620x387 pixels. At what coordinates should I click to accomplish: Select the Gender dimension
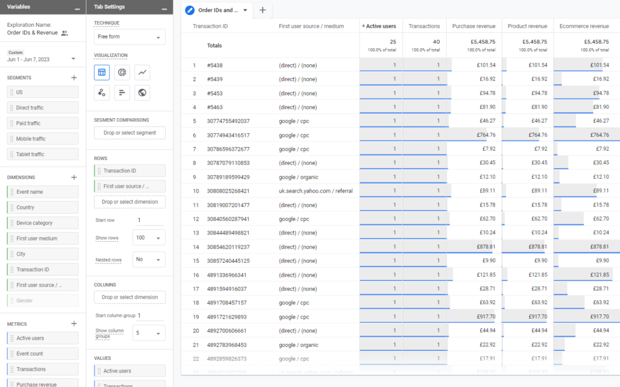[x=43, y=301]
